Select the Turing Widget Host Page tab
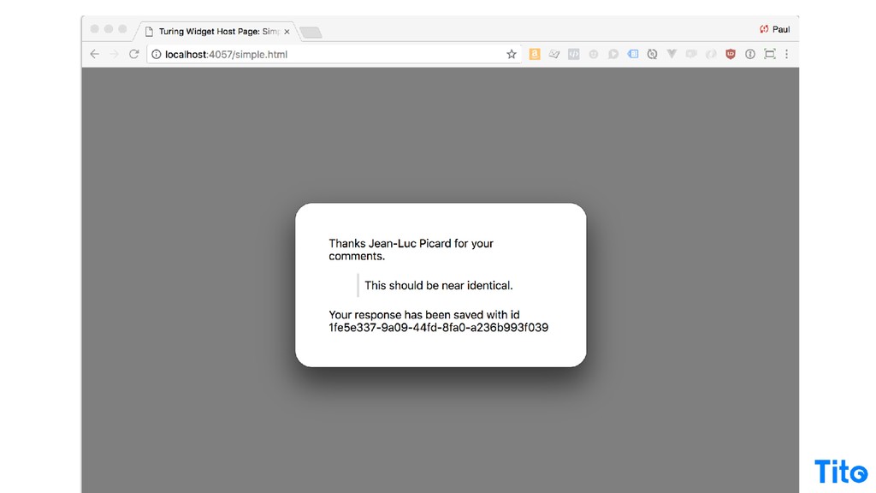The height and width of the screenshot is (493, 876). [x=216, y=32]
